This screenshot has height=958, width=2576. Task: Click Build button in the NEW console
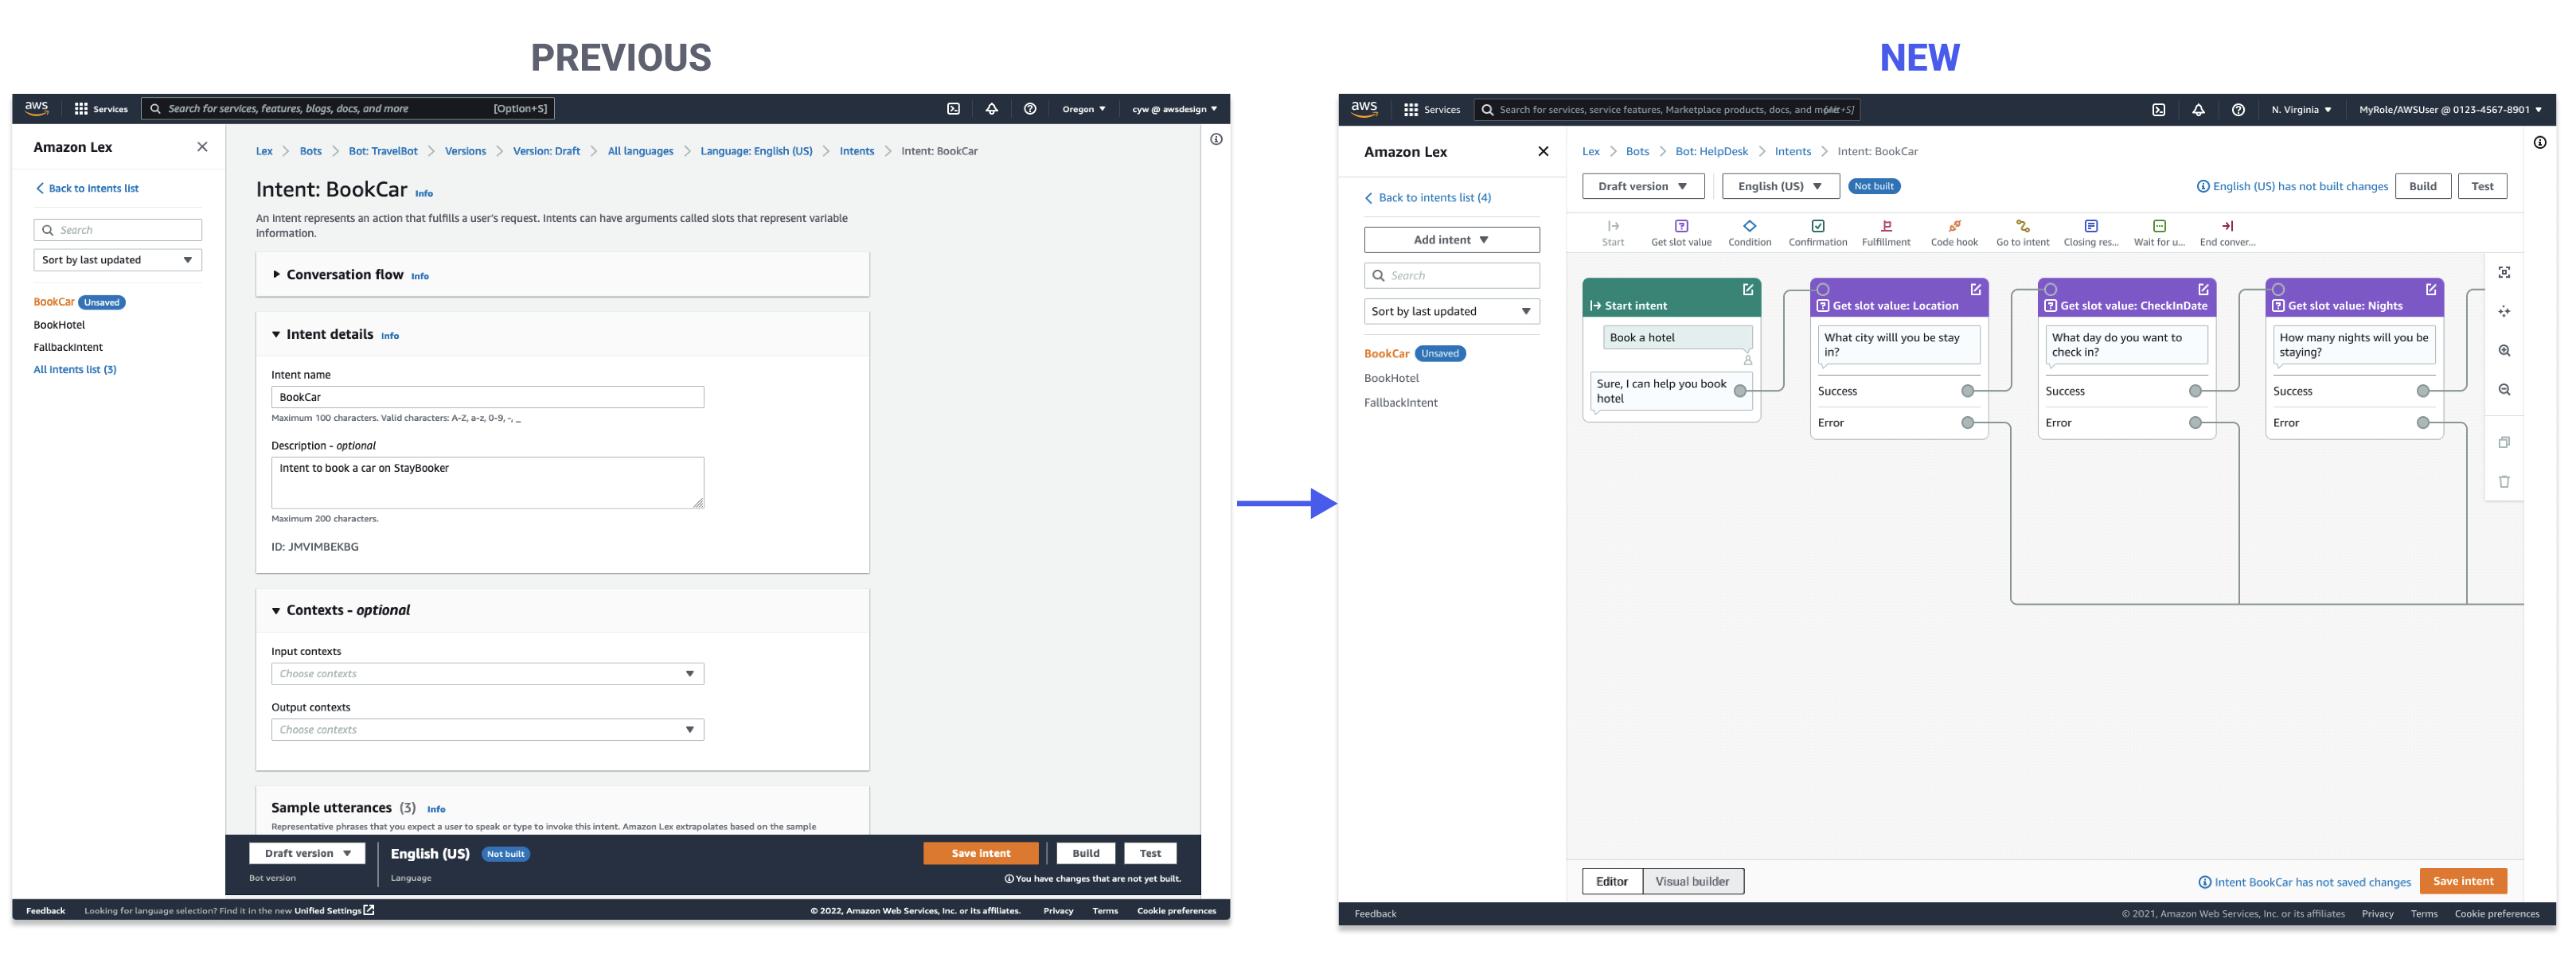tap(2422, 186)
